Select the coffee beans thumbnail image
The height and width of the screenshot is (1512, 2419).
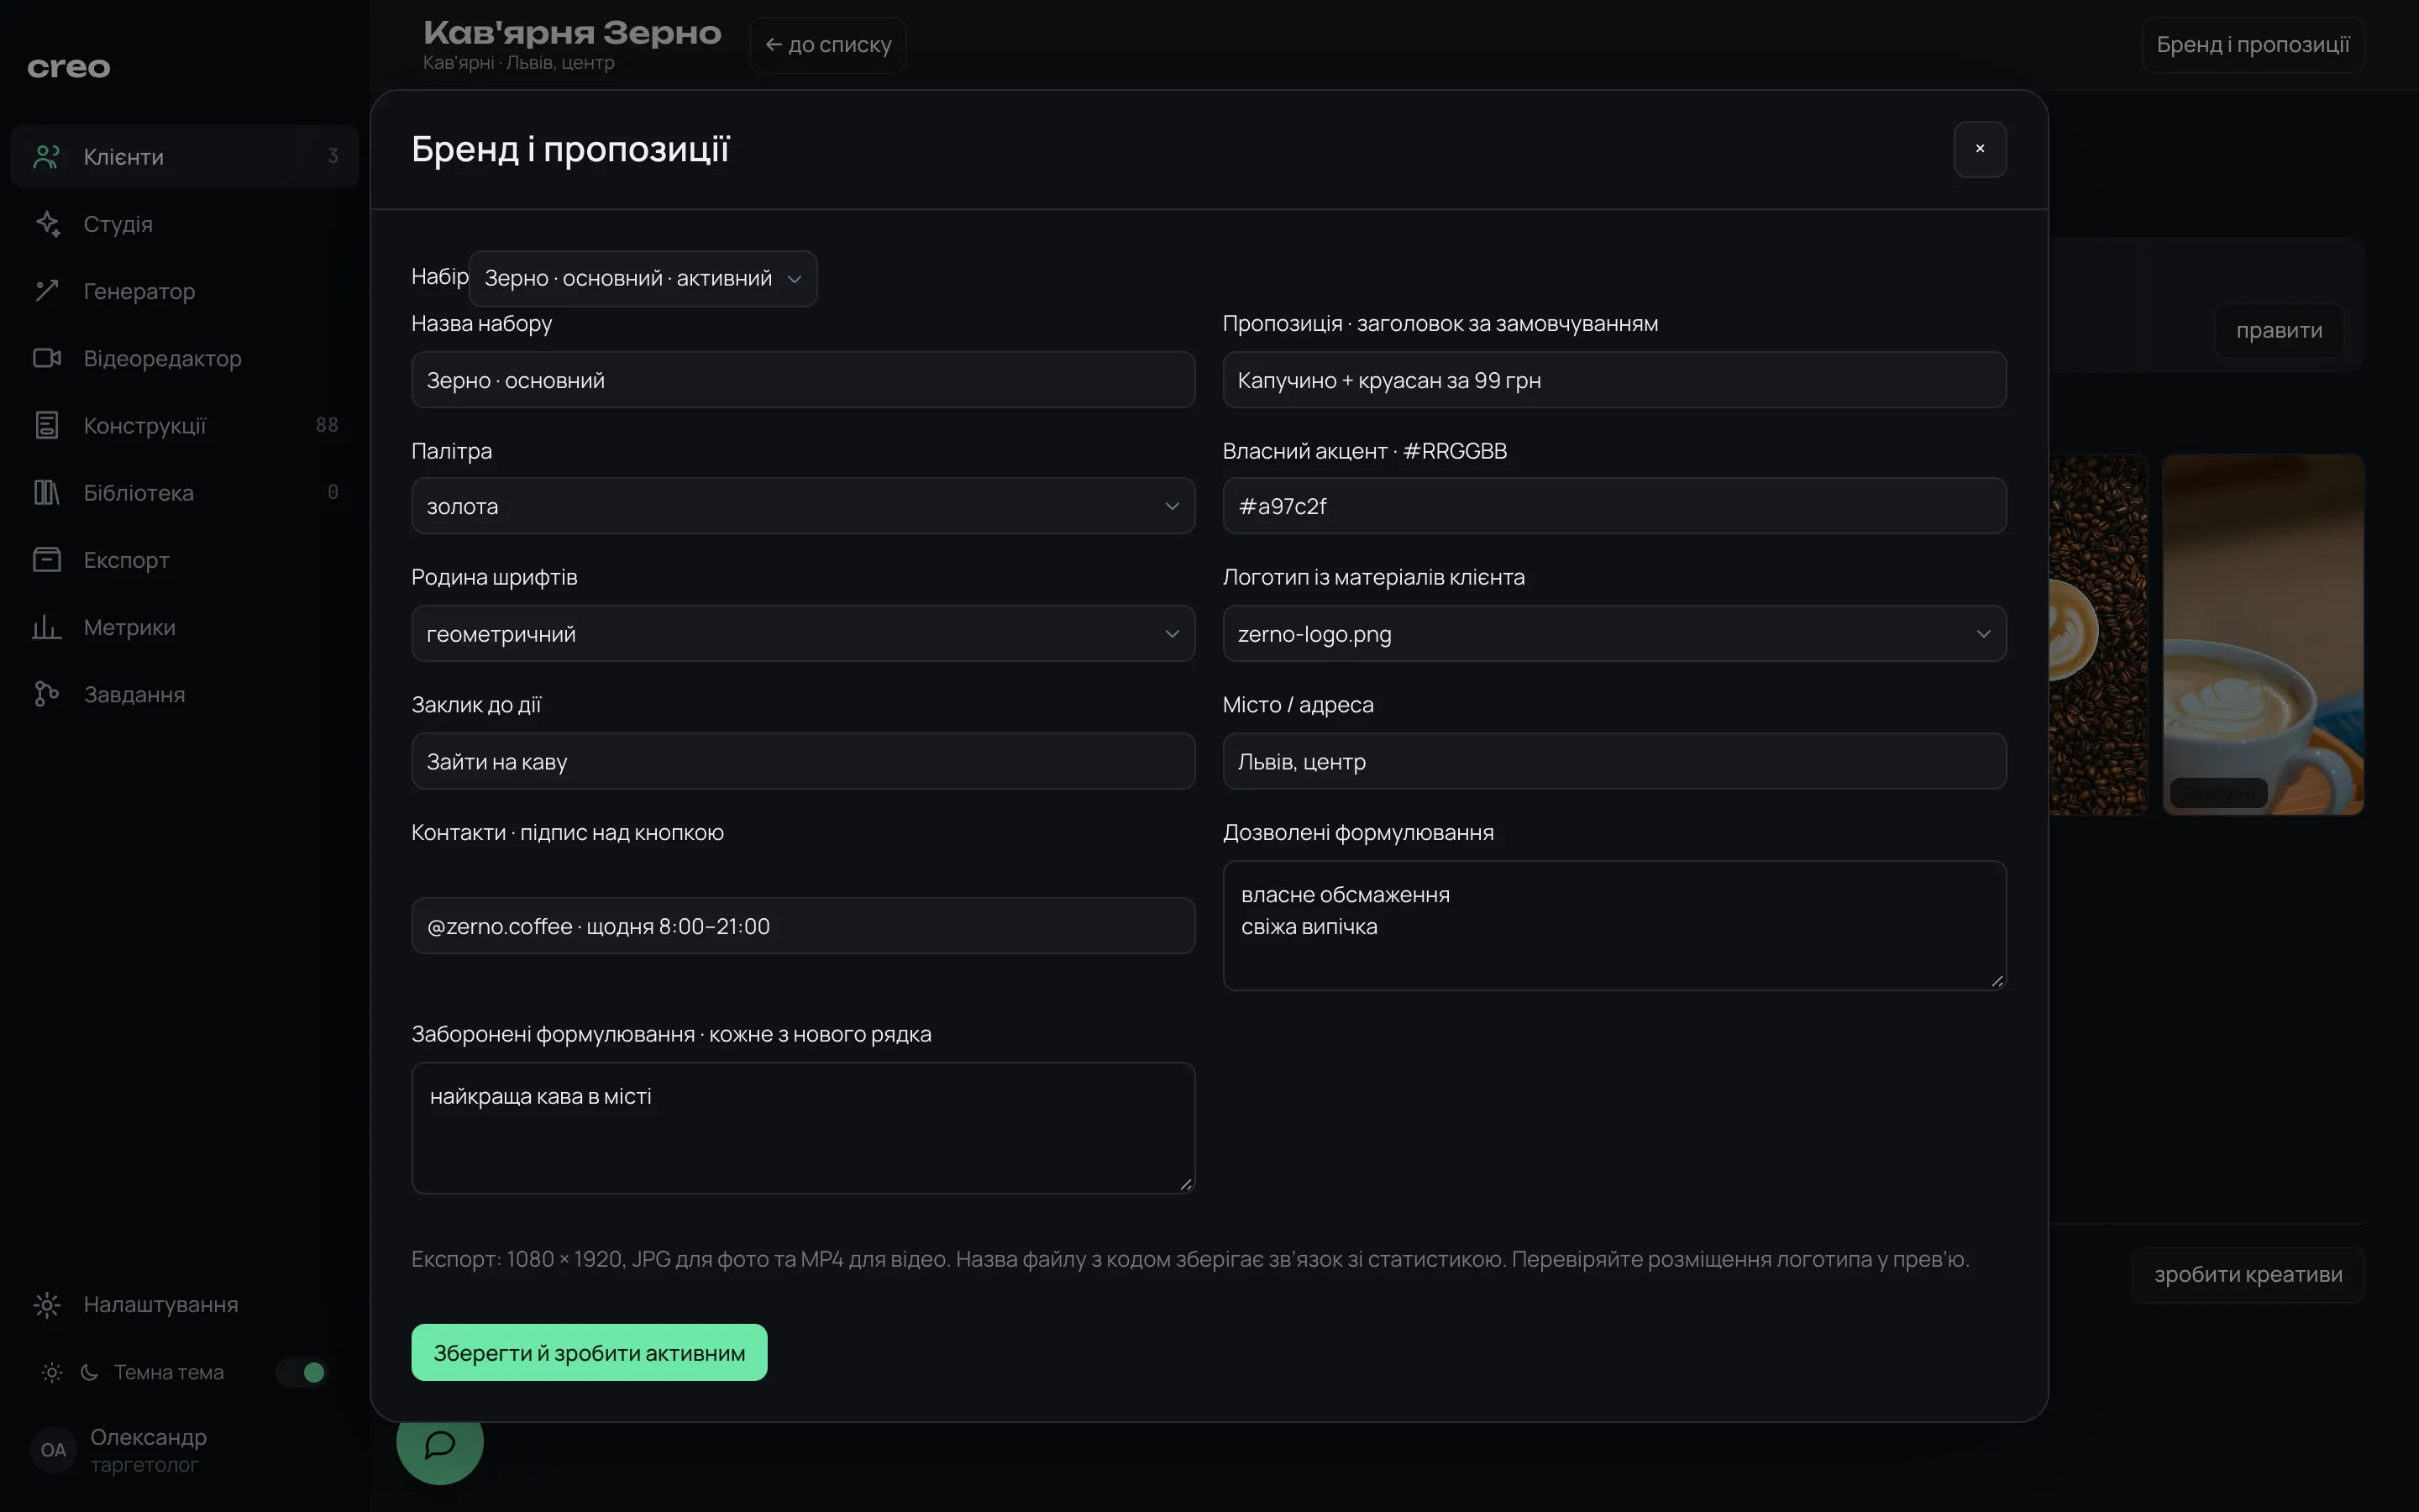tap(2098, 634)
